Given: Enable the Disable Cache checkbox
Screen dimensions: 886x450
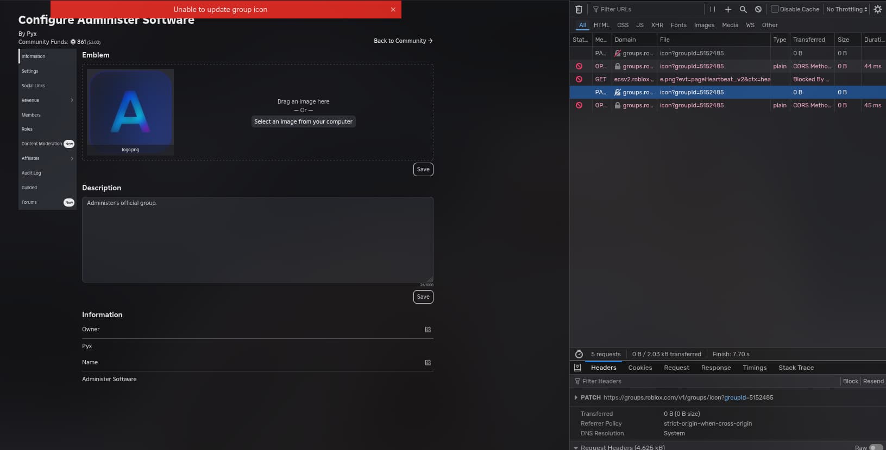Looking at the screenshot, I should (x=775, y=9).
